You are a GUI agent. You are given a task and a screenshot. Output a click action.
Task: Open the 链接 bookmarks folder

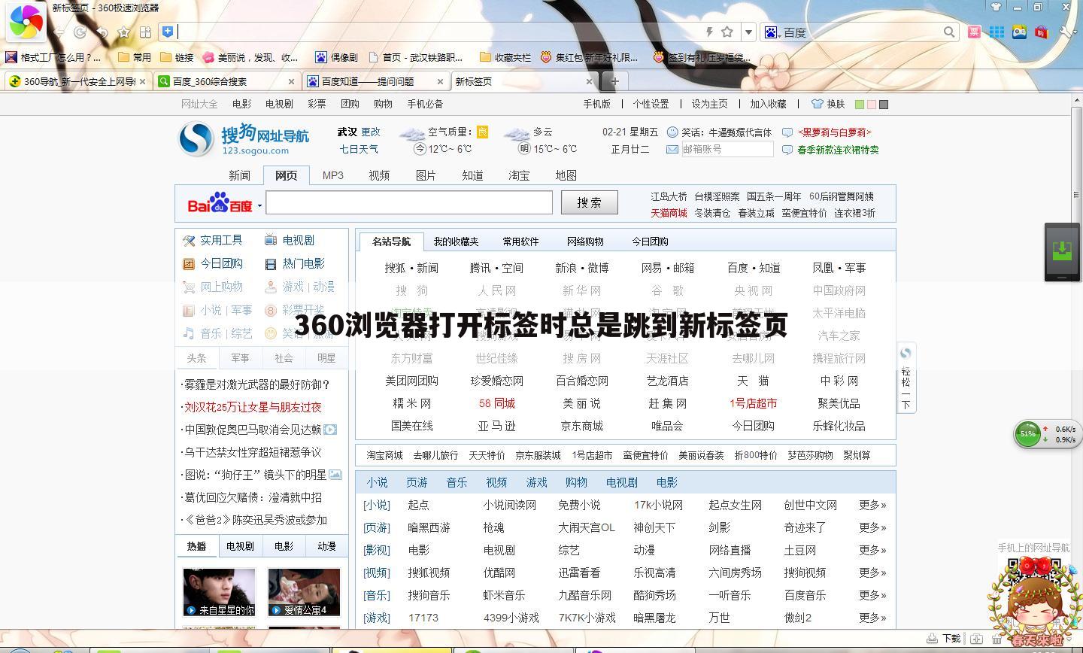pos(177,57)
